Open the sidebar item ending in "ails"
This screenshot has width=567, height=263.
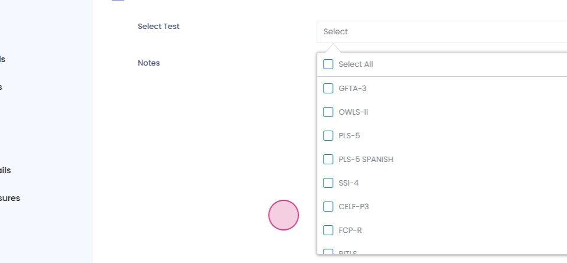click(5, 170)
